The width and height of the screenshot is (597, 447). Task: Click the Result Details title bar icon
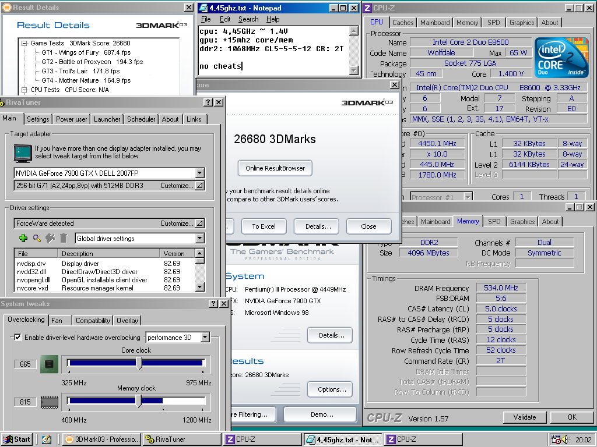pos(7,7)
